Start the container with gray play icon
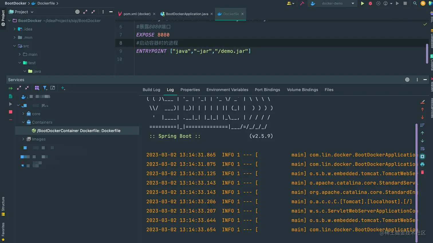 tap(11, 104)
